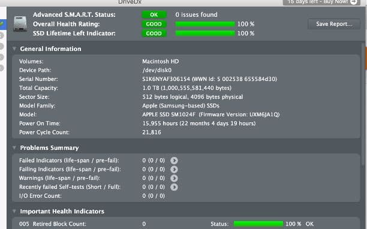Click the GOOD badge for Overall Health Rating
The width and height of the screenshot is (367, 229).
pyautogui.click(x=154, y=24)
